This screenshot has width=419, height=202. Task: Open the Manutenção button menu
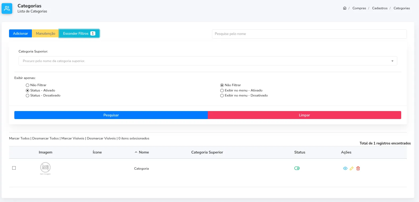point(45,33)
